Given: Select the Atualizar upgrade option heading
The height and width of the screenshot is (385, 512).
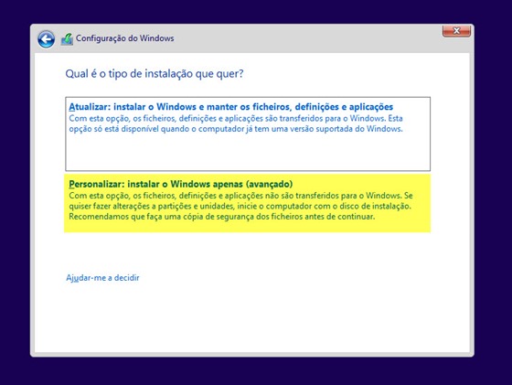Looking at the screenshot, I should 230,107.
